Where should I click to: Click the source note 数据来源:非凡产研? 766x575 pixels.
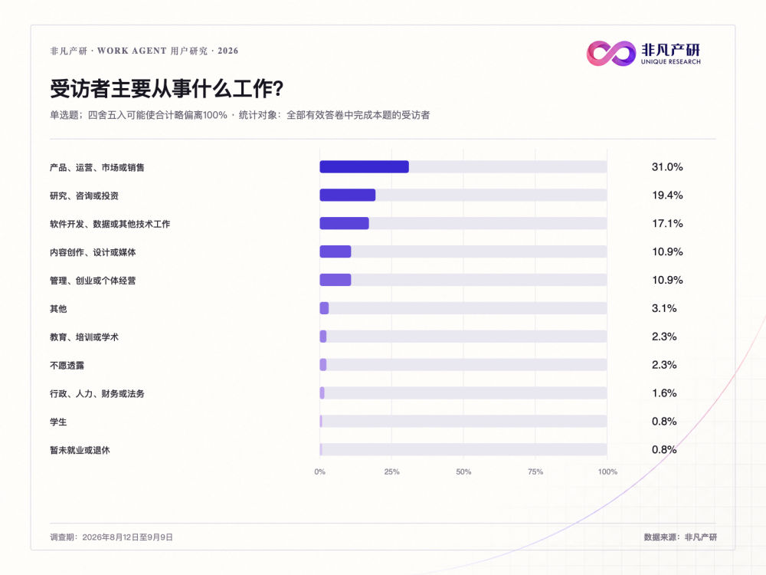coord(680,537)
